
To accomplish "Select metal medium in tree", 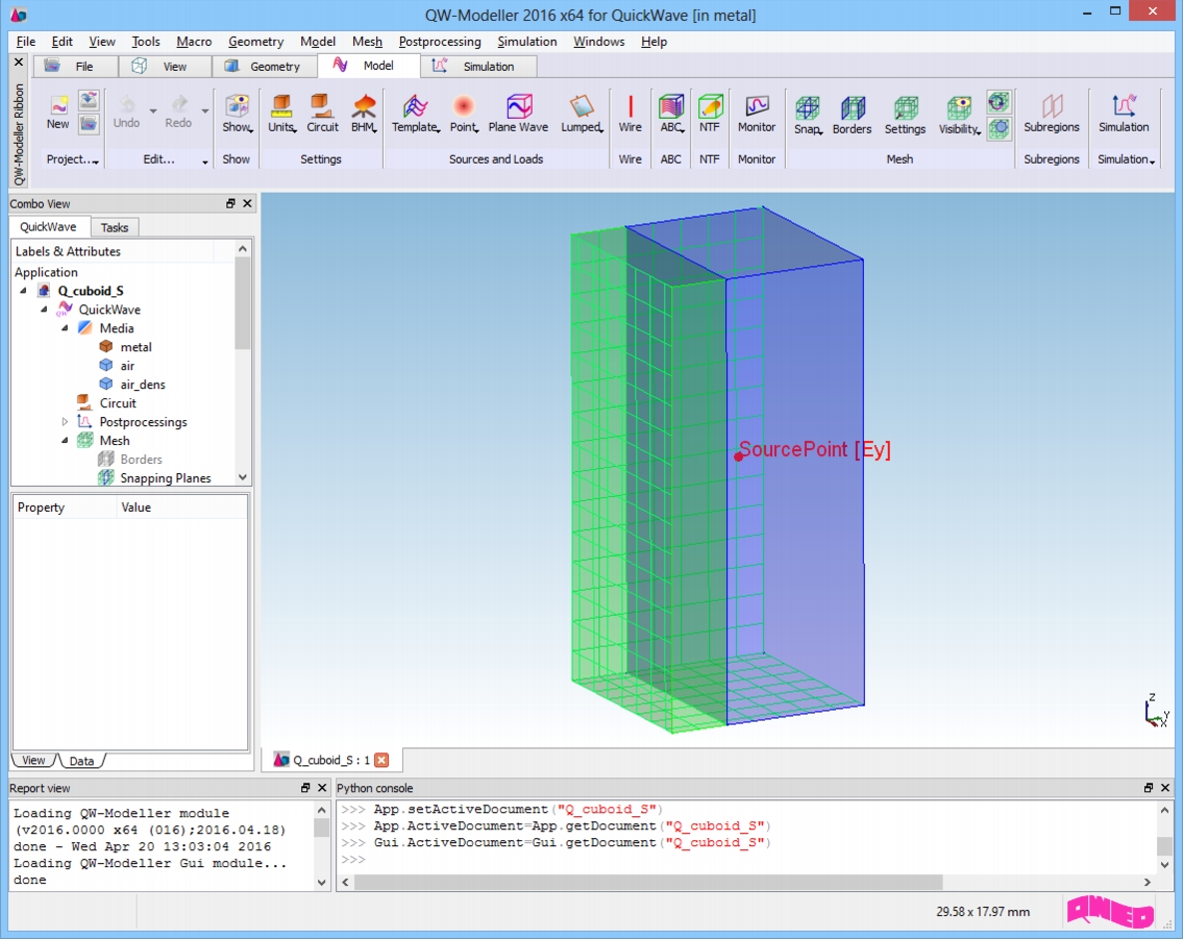I will [126, 347].
